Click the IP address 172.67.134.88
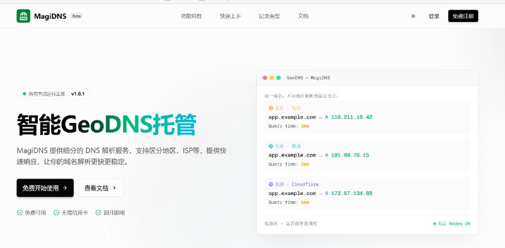Image resolution: width=505 pixels, height=248 pixels. click(x=352, y=193)
